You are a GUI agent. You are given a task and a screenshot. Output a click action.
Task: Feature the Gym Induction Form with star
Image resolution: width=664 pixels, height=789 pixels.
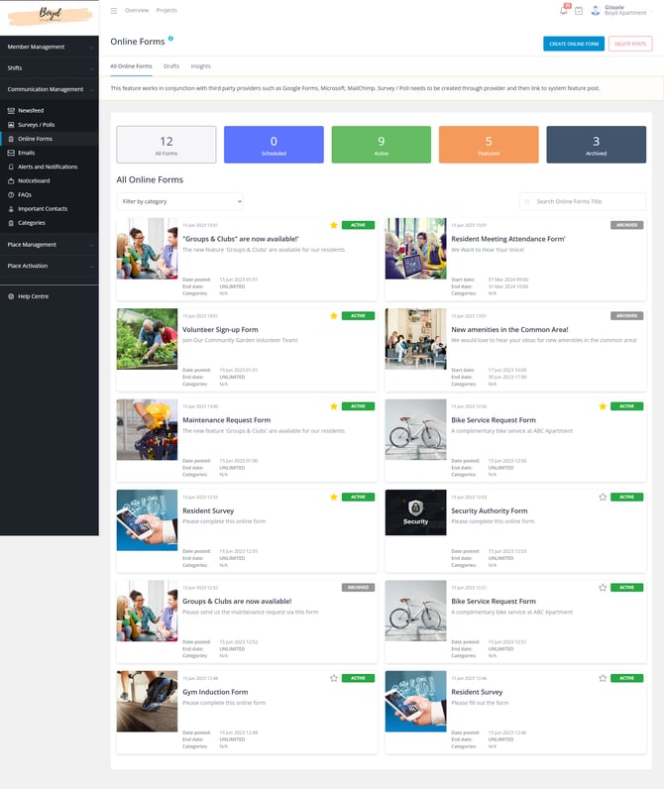pyautogui.click(x=334, y=678)
